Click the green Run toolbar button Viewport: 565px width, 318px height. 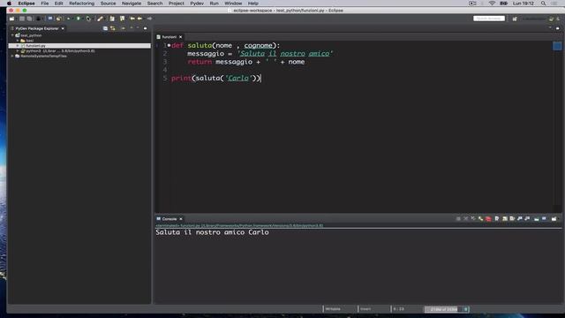coord(78,19)
